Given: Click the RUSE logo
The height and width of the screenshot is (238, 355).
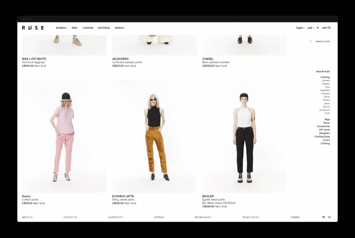Looking at the screenshot, I should pos(33,28).
